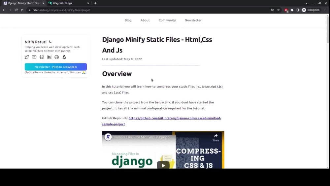Open the browser home page icon
Viewport: 330px width, 186px height.
(22, 10)
